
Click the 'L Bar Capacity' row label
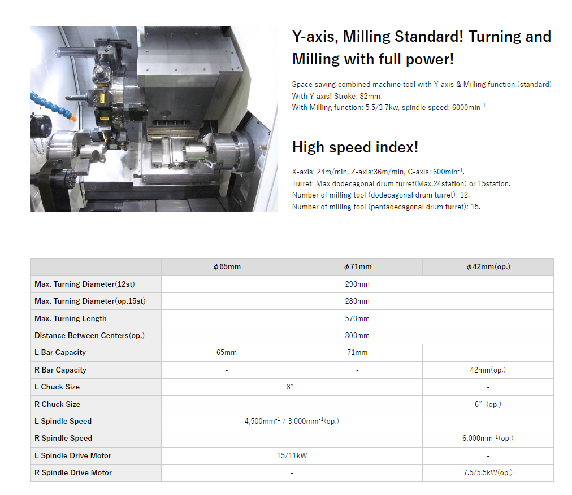pyautogui.click(x=60, y=353)
